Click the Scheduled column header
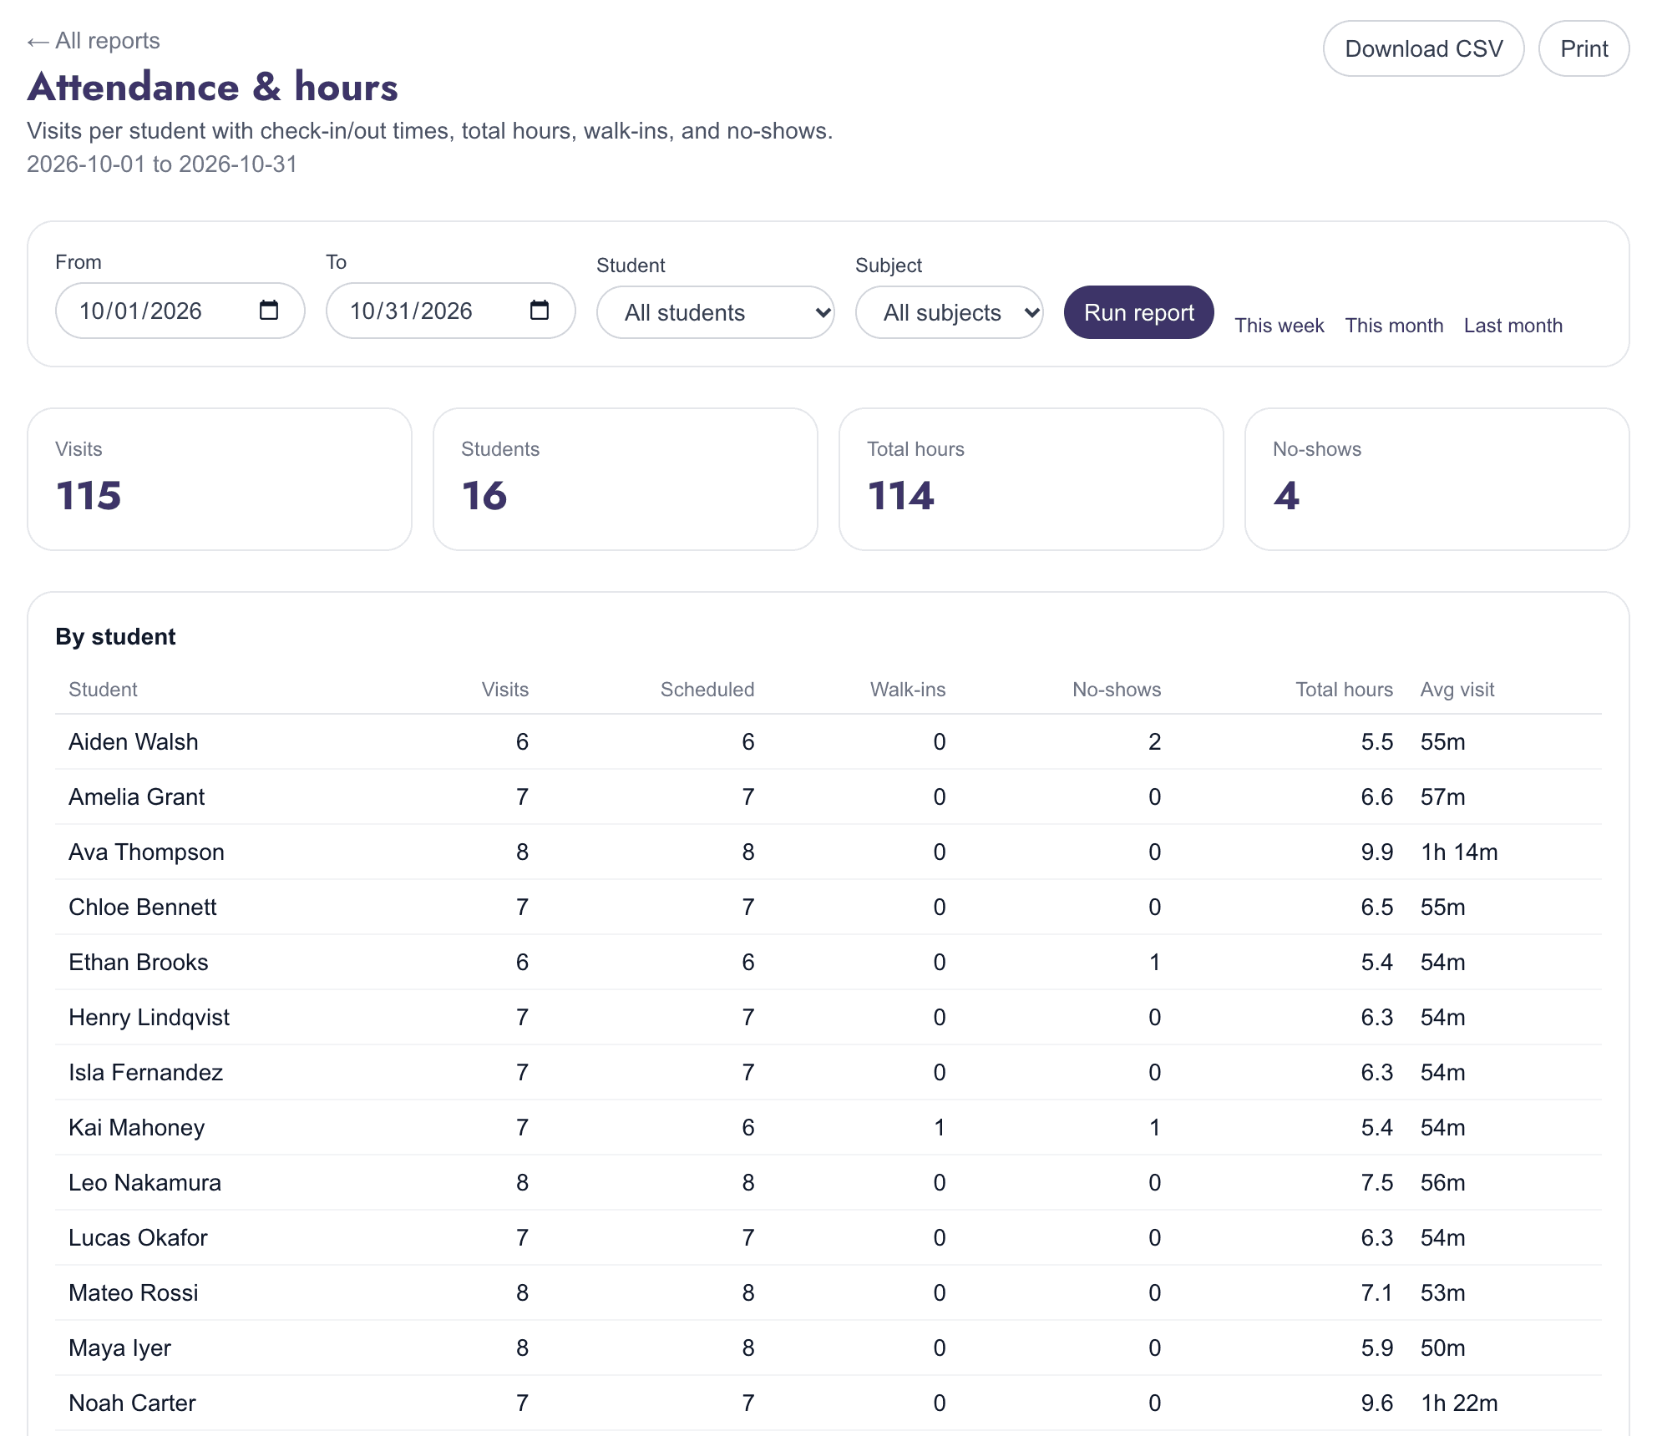The image size is (1657, 1436). 707,690
